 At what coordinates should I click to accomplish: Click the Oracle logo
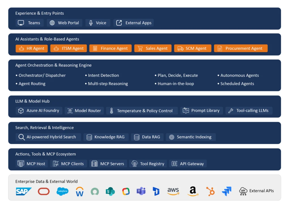[x=44, y=191]
